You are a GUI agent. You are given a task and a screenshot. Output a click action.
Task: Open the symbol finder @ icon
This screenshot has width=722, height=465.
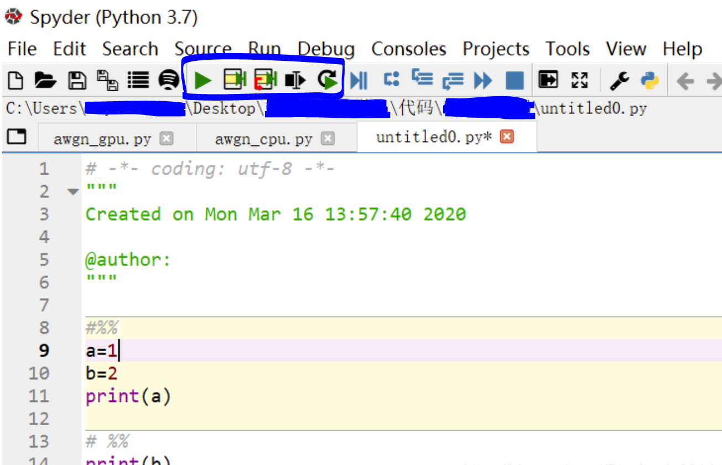(x=168, y=81)
